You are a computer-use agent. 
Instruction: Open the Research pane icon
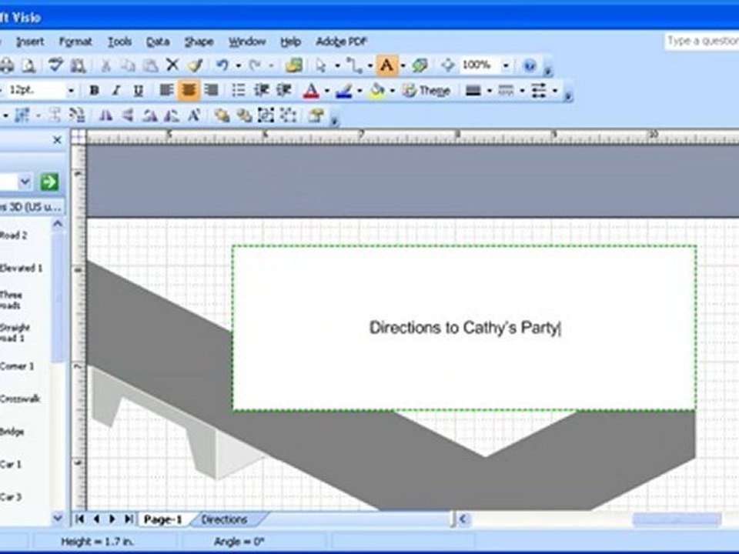pos(78,65)
